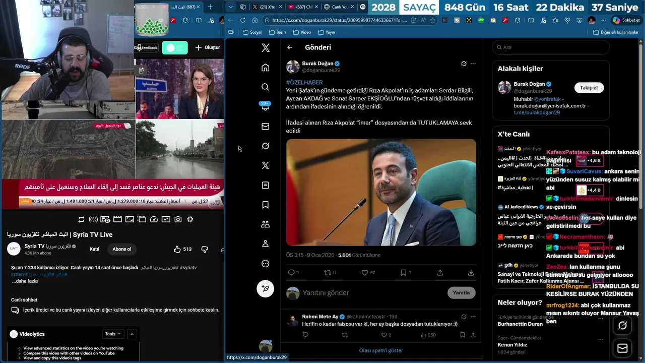
Task: Open floating Grok button at bottom right
Action: click(x=622, y=326)
